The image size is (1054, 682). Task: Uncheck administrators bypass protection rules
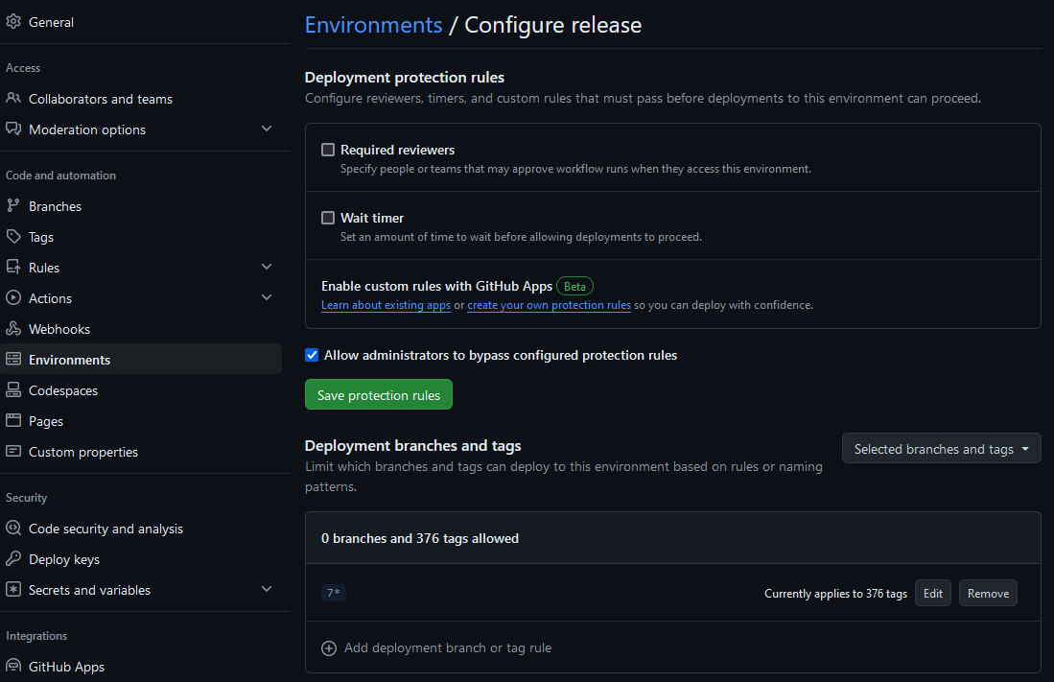coord(312,355)
